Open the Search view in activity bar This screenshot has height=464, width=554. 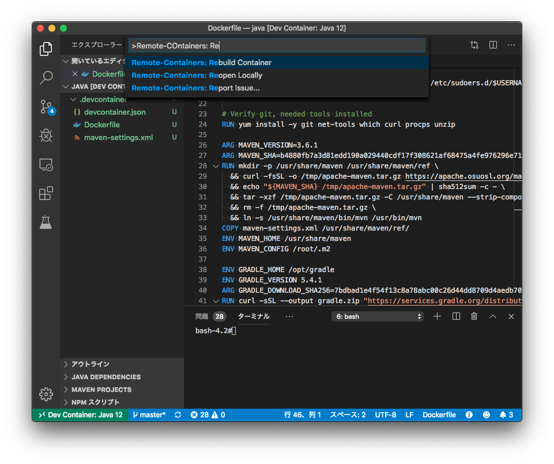[x=46, y=77]
